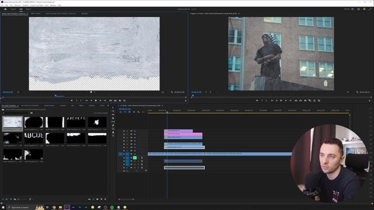Switch to Audio Clip Mixer tab
Image resolution: width=374 pixels, height=210 pixels.
[x=61, y=13]
